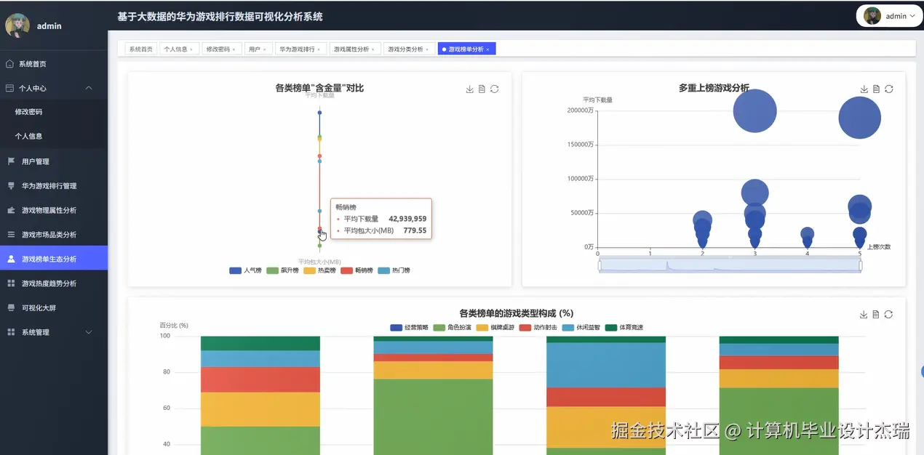The image size is (924, 455).
Task: Click the list icon for 游戏市场品类分析
Action: [x=10, y=235]
